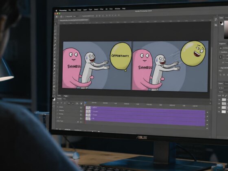228x171 pixels.
Task: Click the Transition icon in Timeline controls
Action: point(81,103)
